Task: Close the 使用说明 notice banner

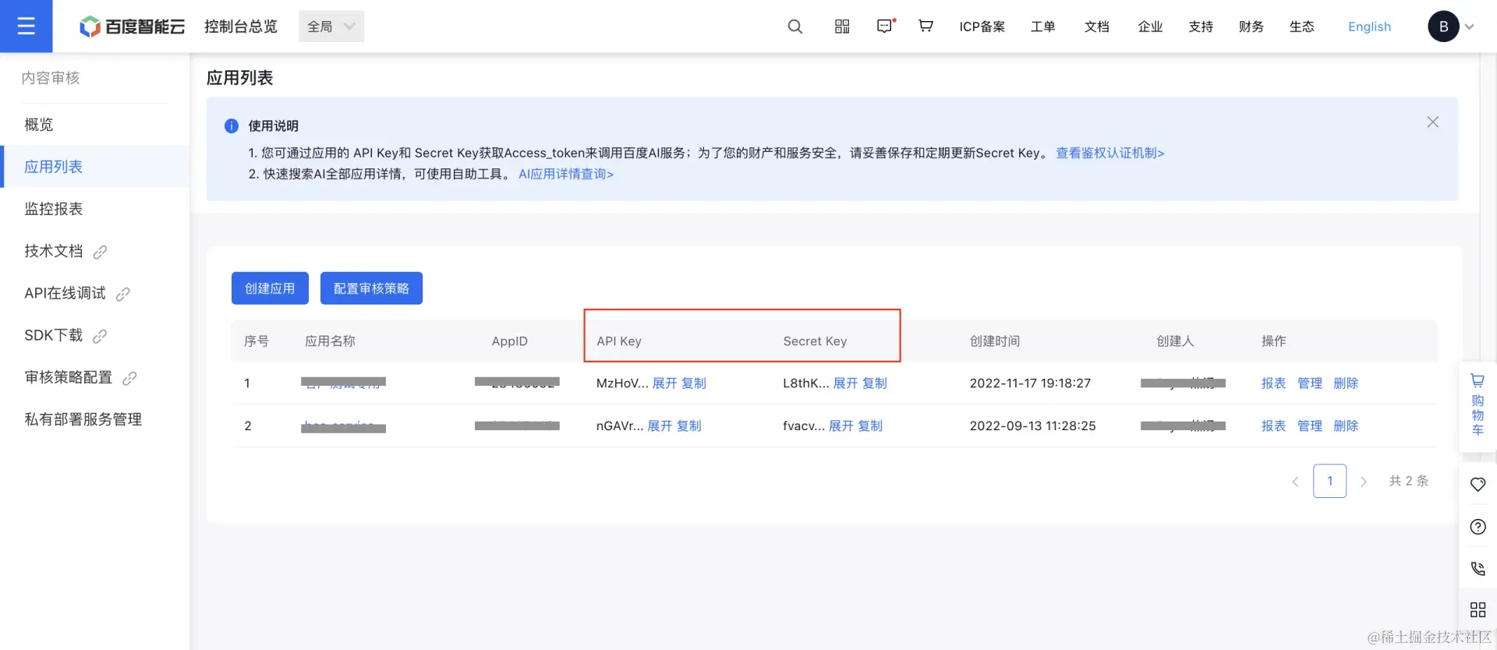Action: point(1432,122)
